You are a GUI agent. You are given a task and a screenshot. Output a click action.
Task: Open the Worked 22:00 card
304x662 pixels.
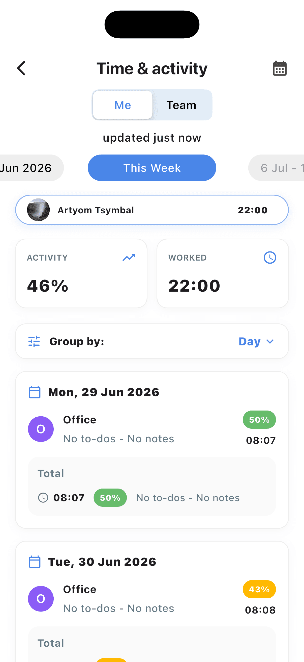223,273
